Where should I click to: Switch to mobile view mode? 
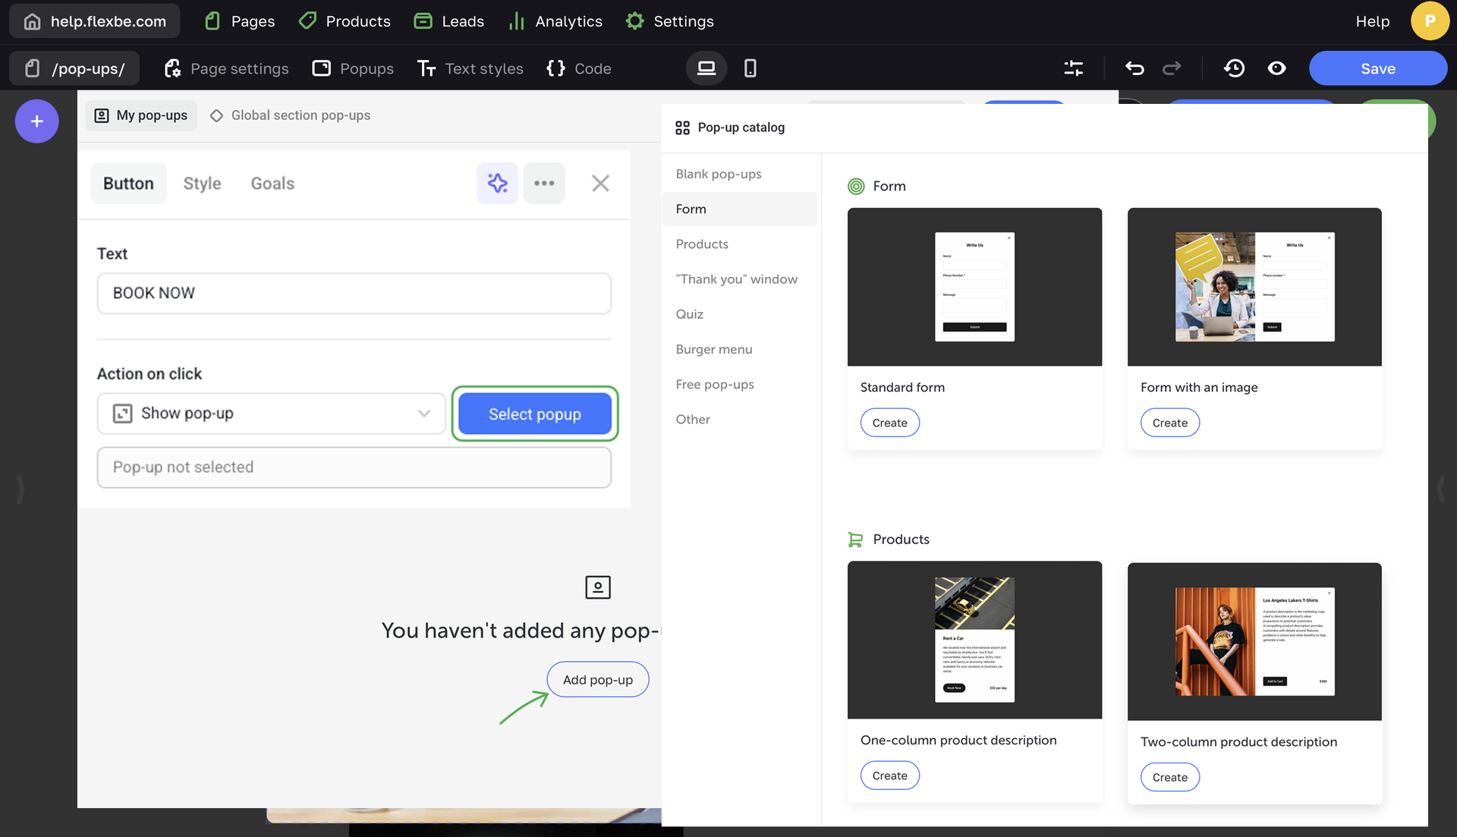point(750,68)
